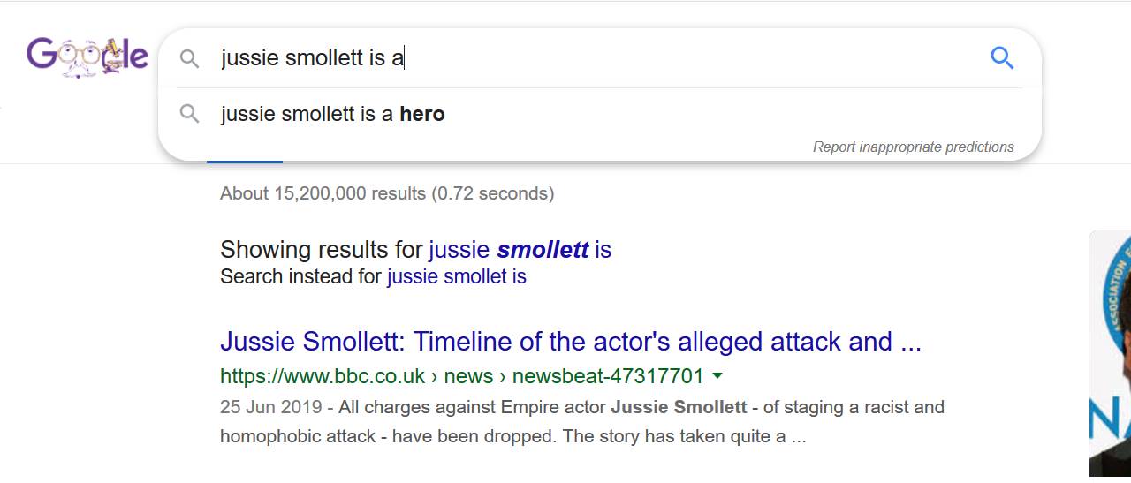Viewport: 1131px width, 483px height.
Task: Click the green bbc.co.uk newsbeat URL
Action: click(462, 376)
